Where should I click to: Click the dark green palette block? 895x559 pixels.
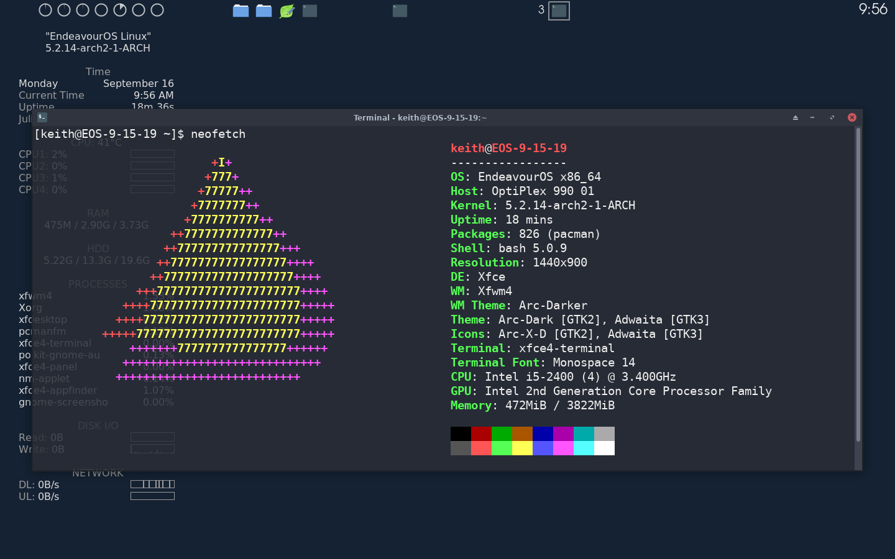502,434
